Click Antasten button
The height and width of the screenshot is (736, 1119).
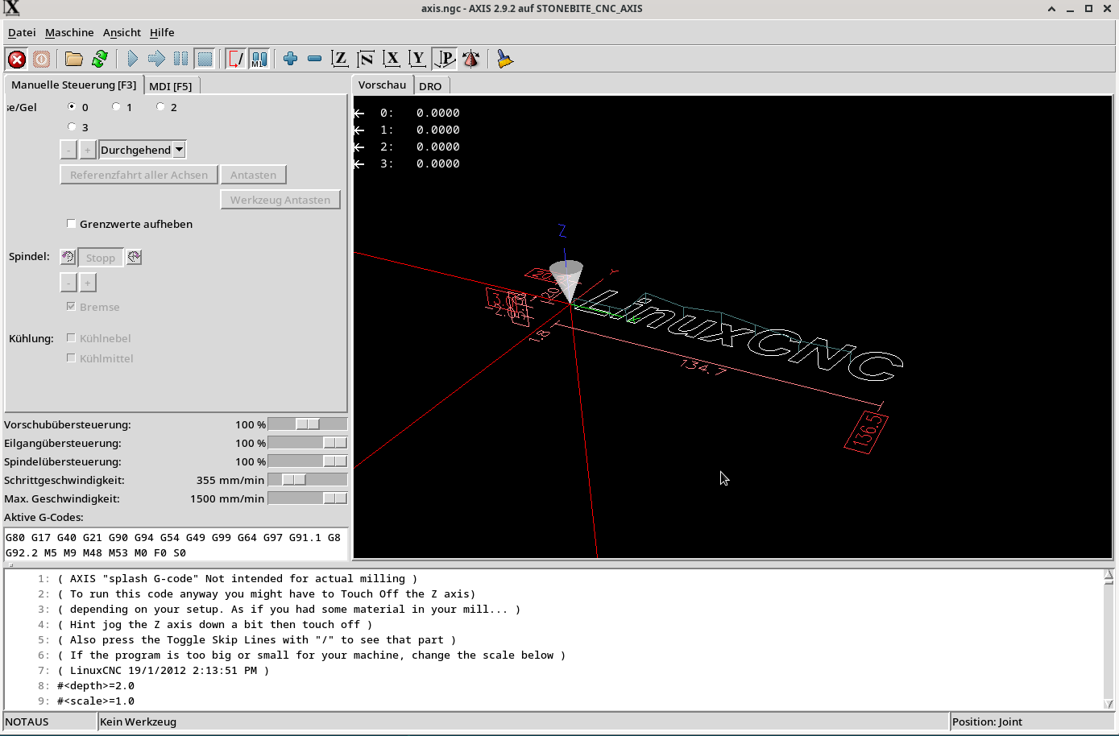point(253,175)
